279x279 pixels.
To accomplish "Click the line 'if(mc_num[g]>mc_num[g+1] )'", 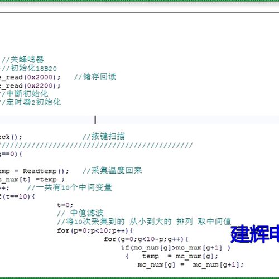I will click(176, 248).
